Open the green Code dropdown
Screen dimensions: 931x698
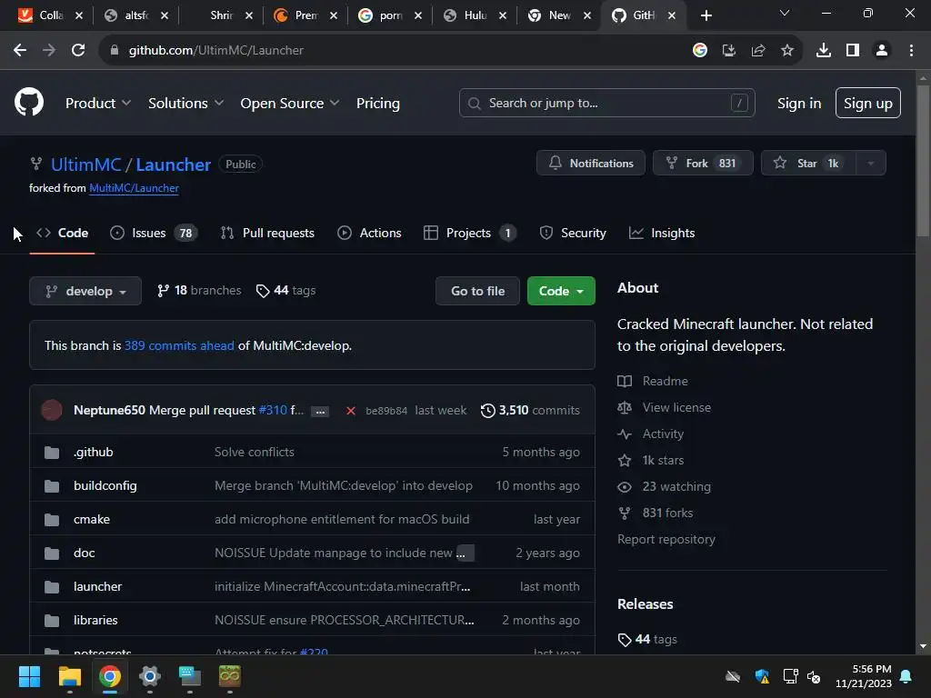(561, 291)
